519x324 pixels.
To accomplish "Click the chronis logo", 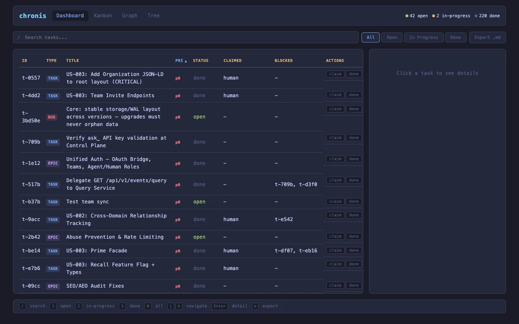I will click(32, 15).
